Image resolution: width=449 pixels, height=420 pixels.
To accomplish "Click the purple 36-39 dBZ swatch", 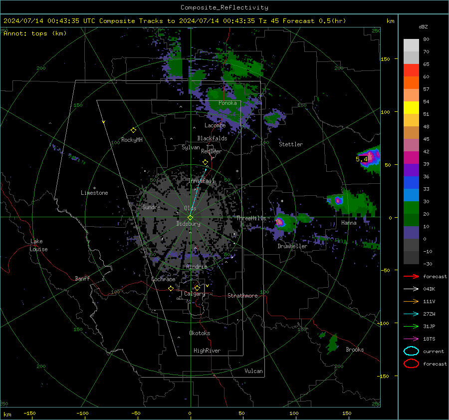I will 411,170.
